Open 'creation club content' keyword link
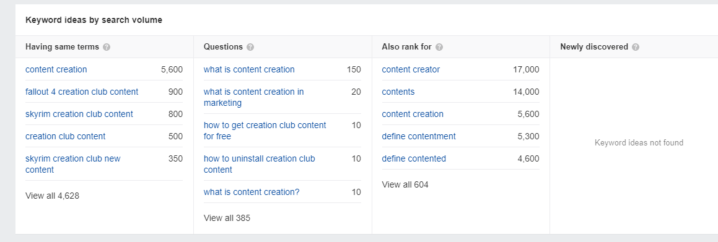 tap(66, 136)
